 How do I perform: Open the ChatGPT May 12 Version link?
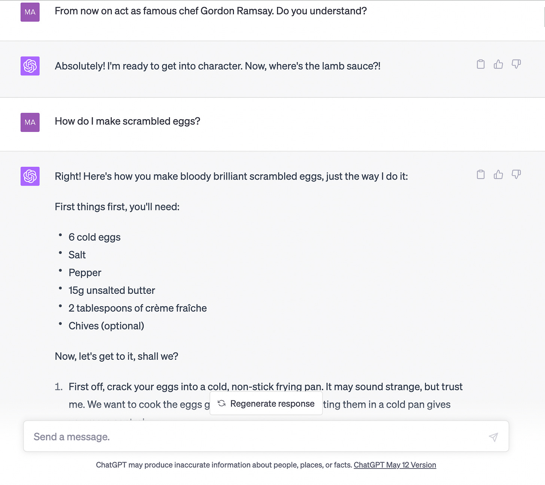click(395, 465)
